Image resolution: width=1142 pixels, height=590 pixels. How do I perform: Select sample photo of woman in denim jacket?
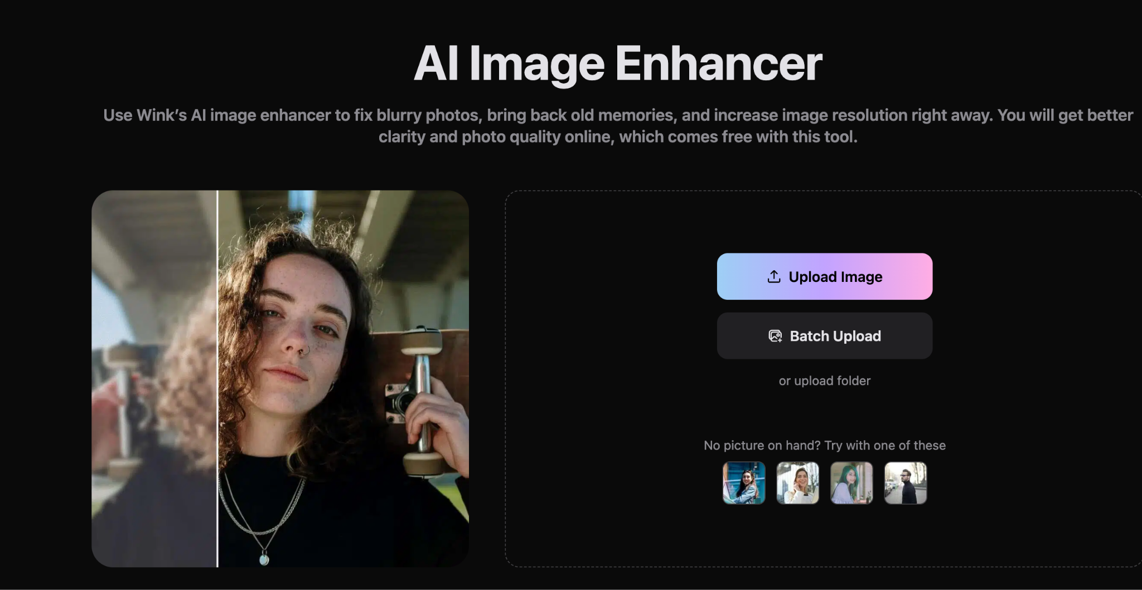coord(744,483)
